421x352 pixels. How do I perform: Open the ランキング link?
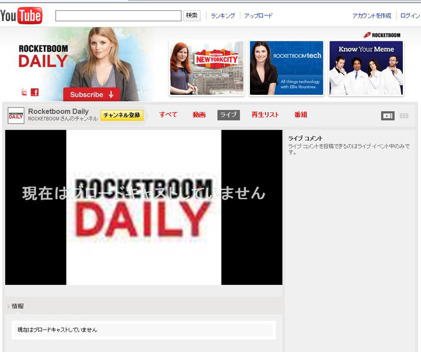(x=223, y=15)
